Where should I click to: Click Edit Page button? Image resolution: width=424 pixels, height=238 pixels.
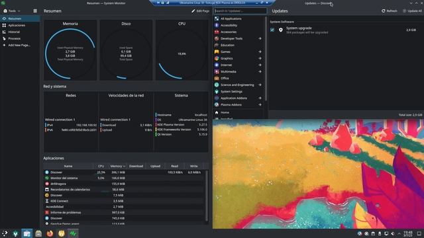point(200,11)
